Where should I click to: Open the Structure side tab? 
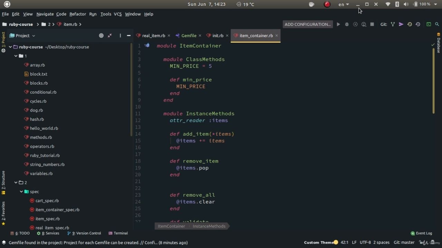(x=3, y=183)
